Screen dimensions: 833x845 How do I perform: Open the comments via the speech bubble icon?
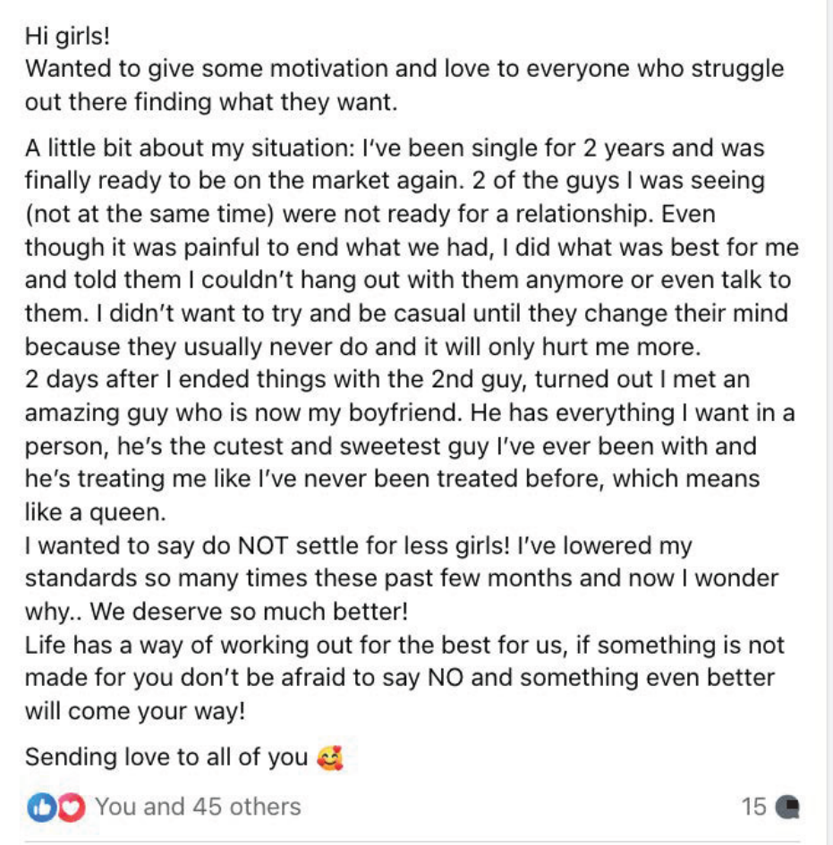point(787,807)
